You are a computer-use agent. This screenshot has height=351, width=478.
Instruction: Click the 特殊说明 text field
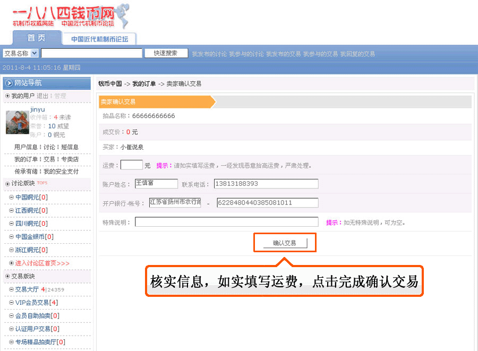[x=226, y=222]
